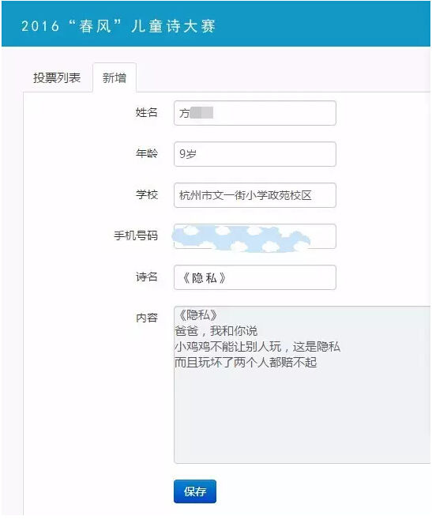Click the 内容 field label
The height and width of the screenshot is (531, 432).
click(147, 318)
